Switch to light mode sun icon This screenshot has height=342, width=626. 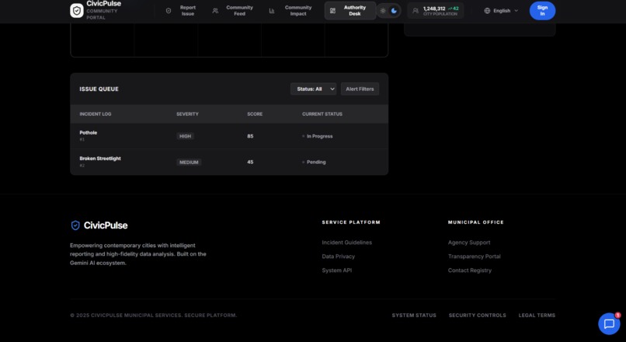(x=383, y=11)
